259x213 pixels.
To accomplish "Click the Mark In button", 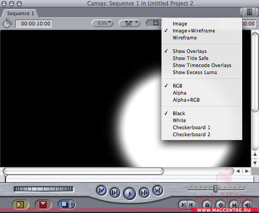I will tap(183, 205).
